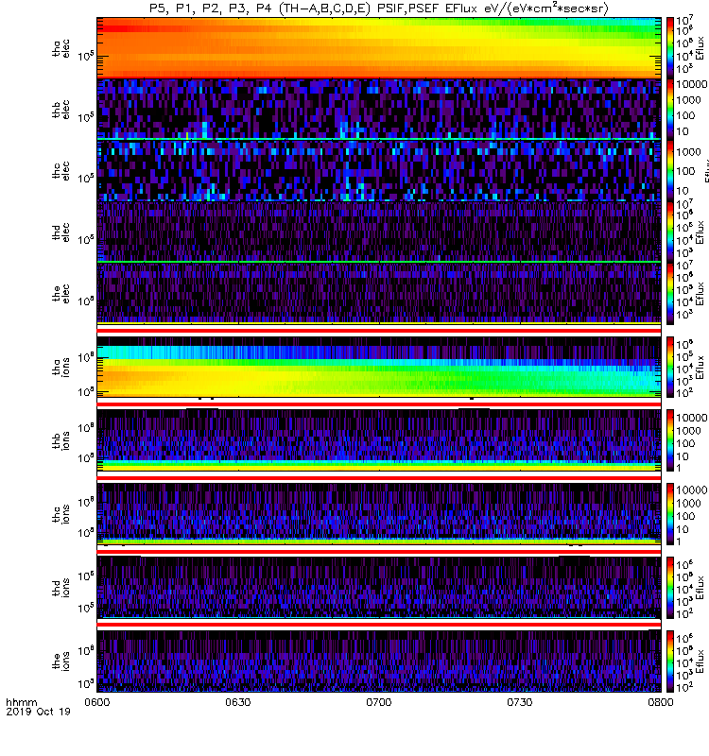Click the Eflux label beside thd ions colorbar
This screenshot has height=756, width=709.
[700, 588]
